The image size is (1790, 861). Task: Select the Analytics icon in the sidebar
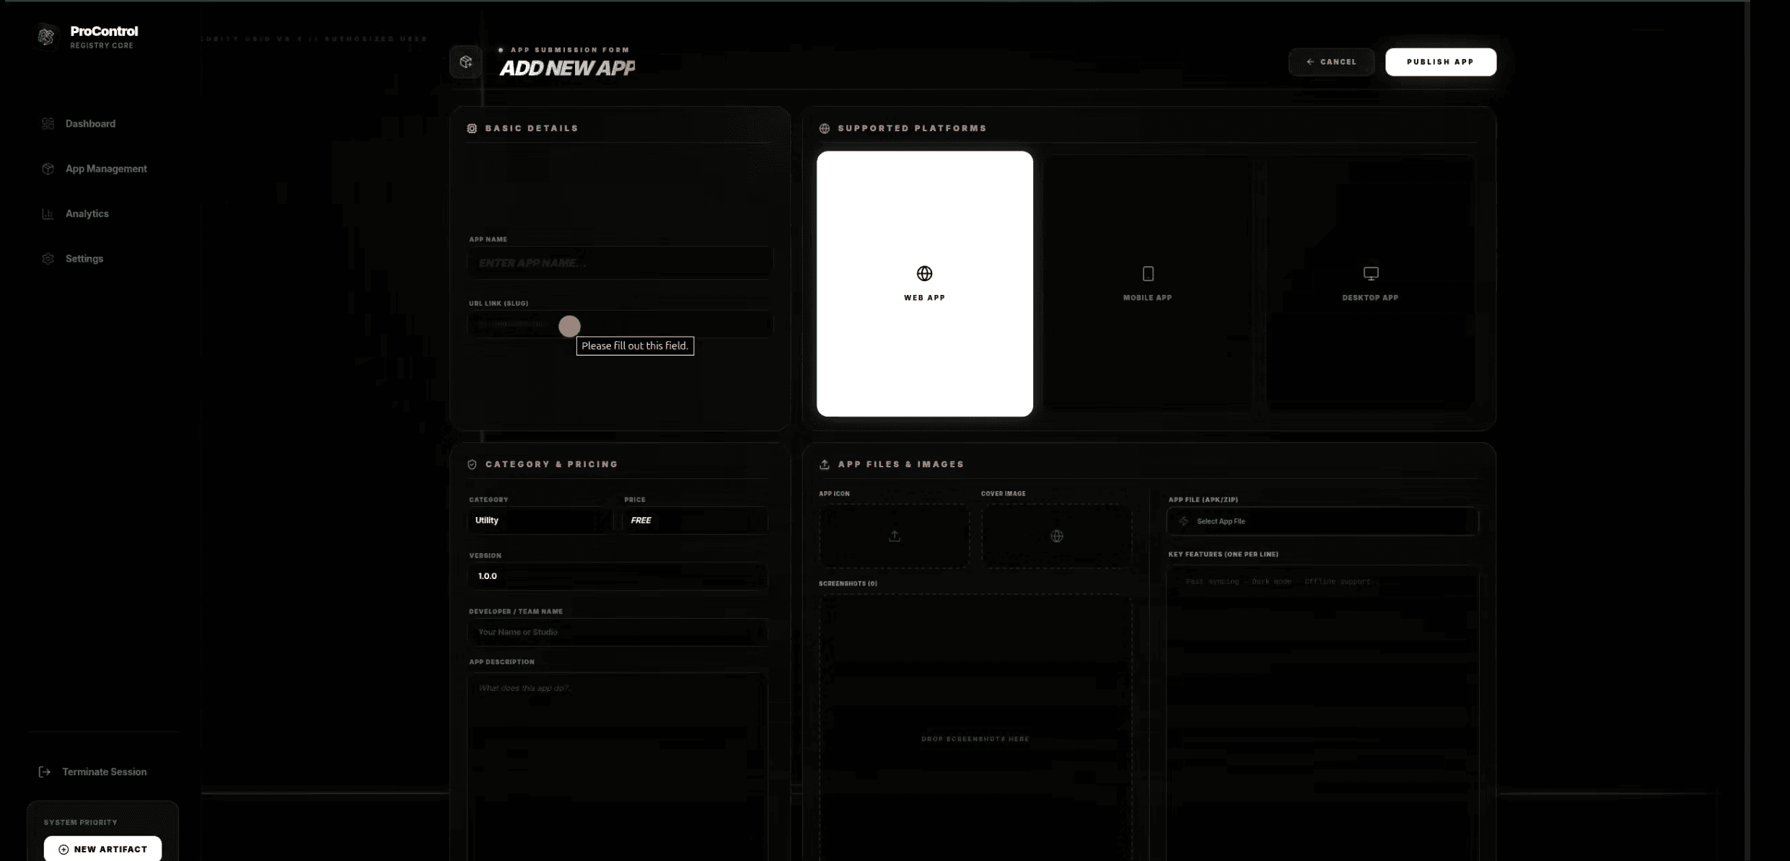tap(48, 213)
